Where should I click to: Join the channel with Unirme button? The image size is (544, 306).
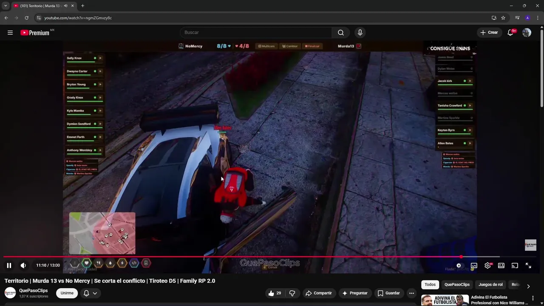[x=67, y=293]
